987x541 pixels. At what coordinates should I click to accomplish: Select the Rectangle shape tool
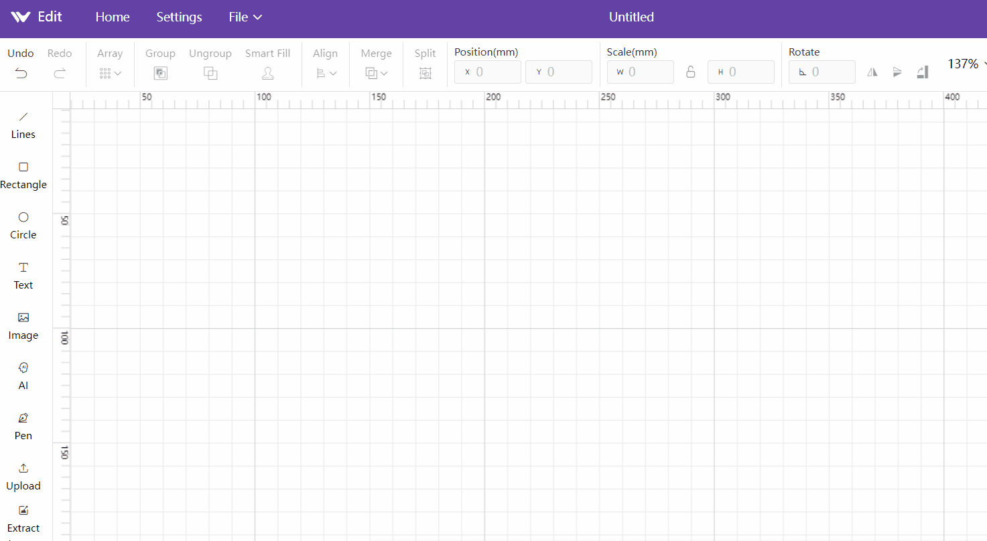point(23,175)
